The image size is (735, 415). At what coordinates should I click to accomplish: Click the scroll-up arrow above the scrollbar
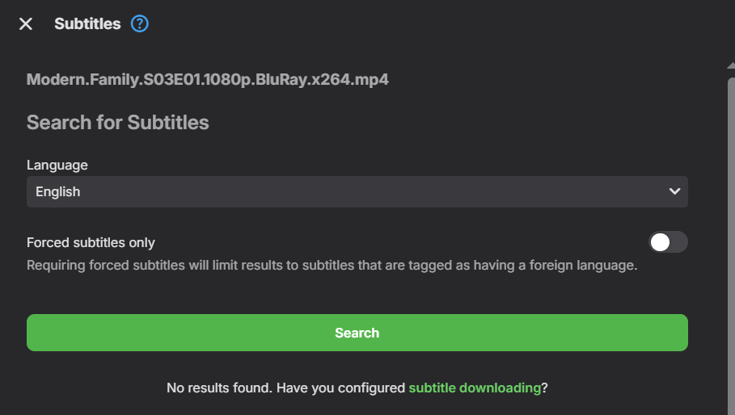(731, 63)
